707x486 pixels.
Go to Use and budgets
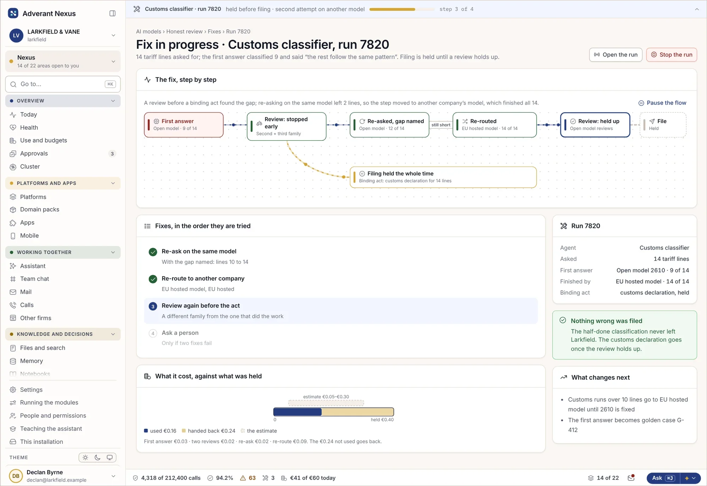coord(63,141)
